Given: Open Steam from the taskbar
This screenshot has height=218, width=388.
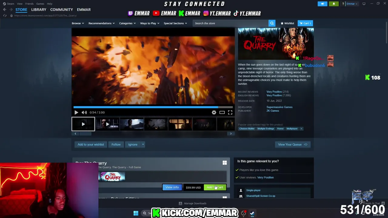Looking at the screenshot, I should pyautogui.click(x=252, y=213).
